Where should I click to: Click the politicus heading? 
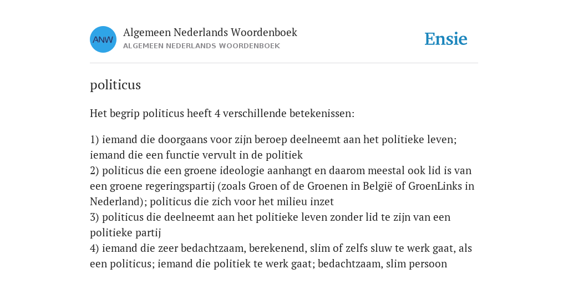point(115,85)
